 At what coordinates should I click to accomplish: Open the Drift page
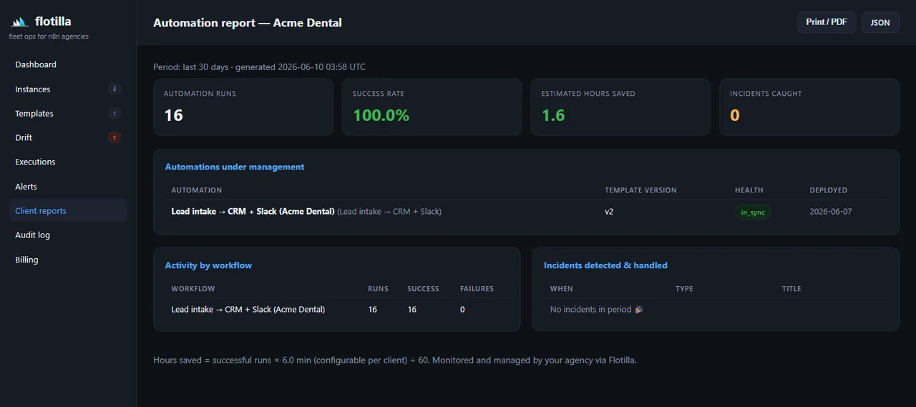68,137
